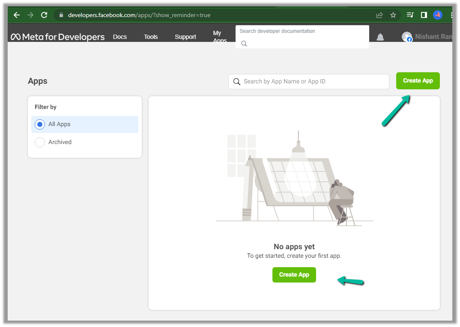Click Create App below No apps yet

[294, 275]
